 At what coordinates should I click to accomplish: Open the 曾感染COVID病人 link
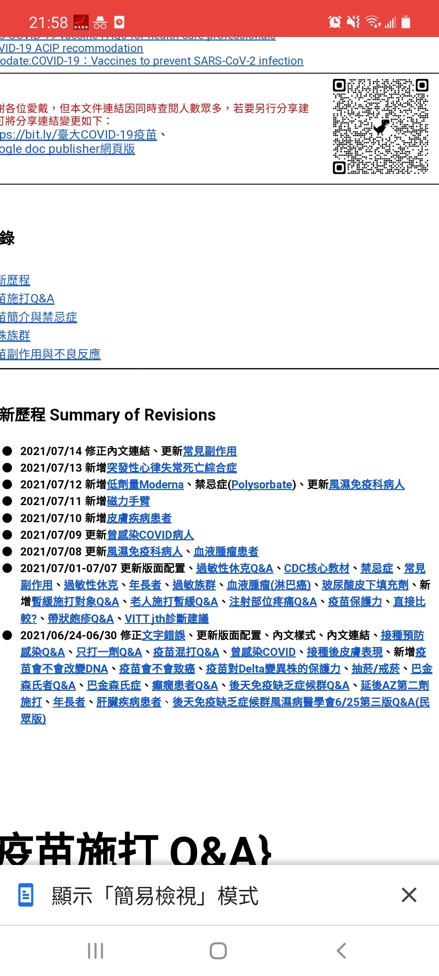click(150, 535)
